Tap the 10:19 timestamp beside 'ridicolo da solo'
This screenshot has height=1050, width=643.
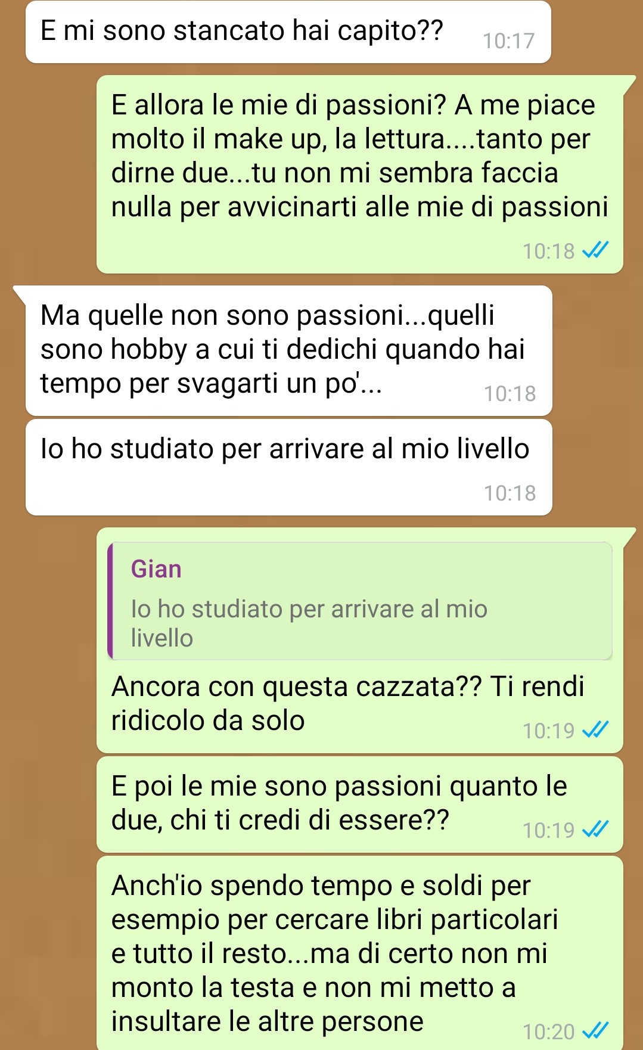549,730
